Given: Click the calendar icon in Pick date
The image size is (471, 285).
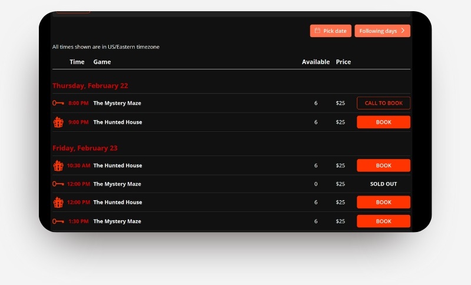Looking at the screenshot, I should (317, 31).
